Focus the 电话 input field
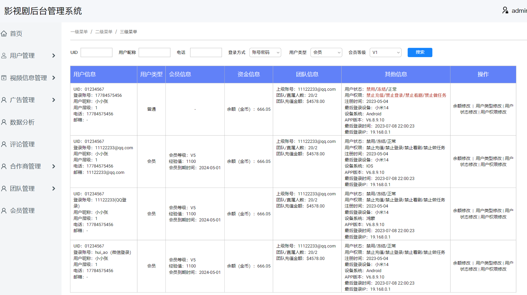Image resolution: width=527 pixels, height=295 pixels. click(206, 52)
